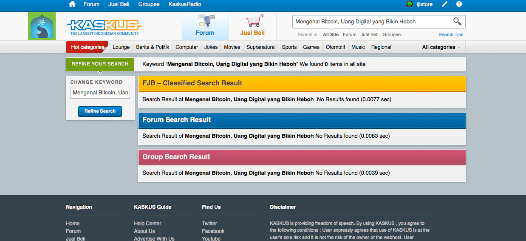This screenshot has width=526, height=241.
Task: Click the help question mark icon
Action: coord(459,4)
